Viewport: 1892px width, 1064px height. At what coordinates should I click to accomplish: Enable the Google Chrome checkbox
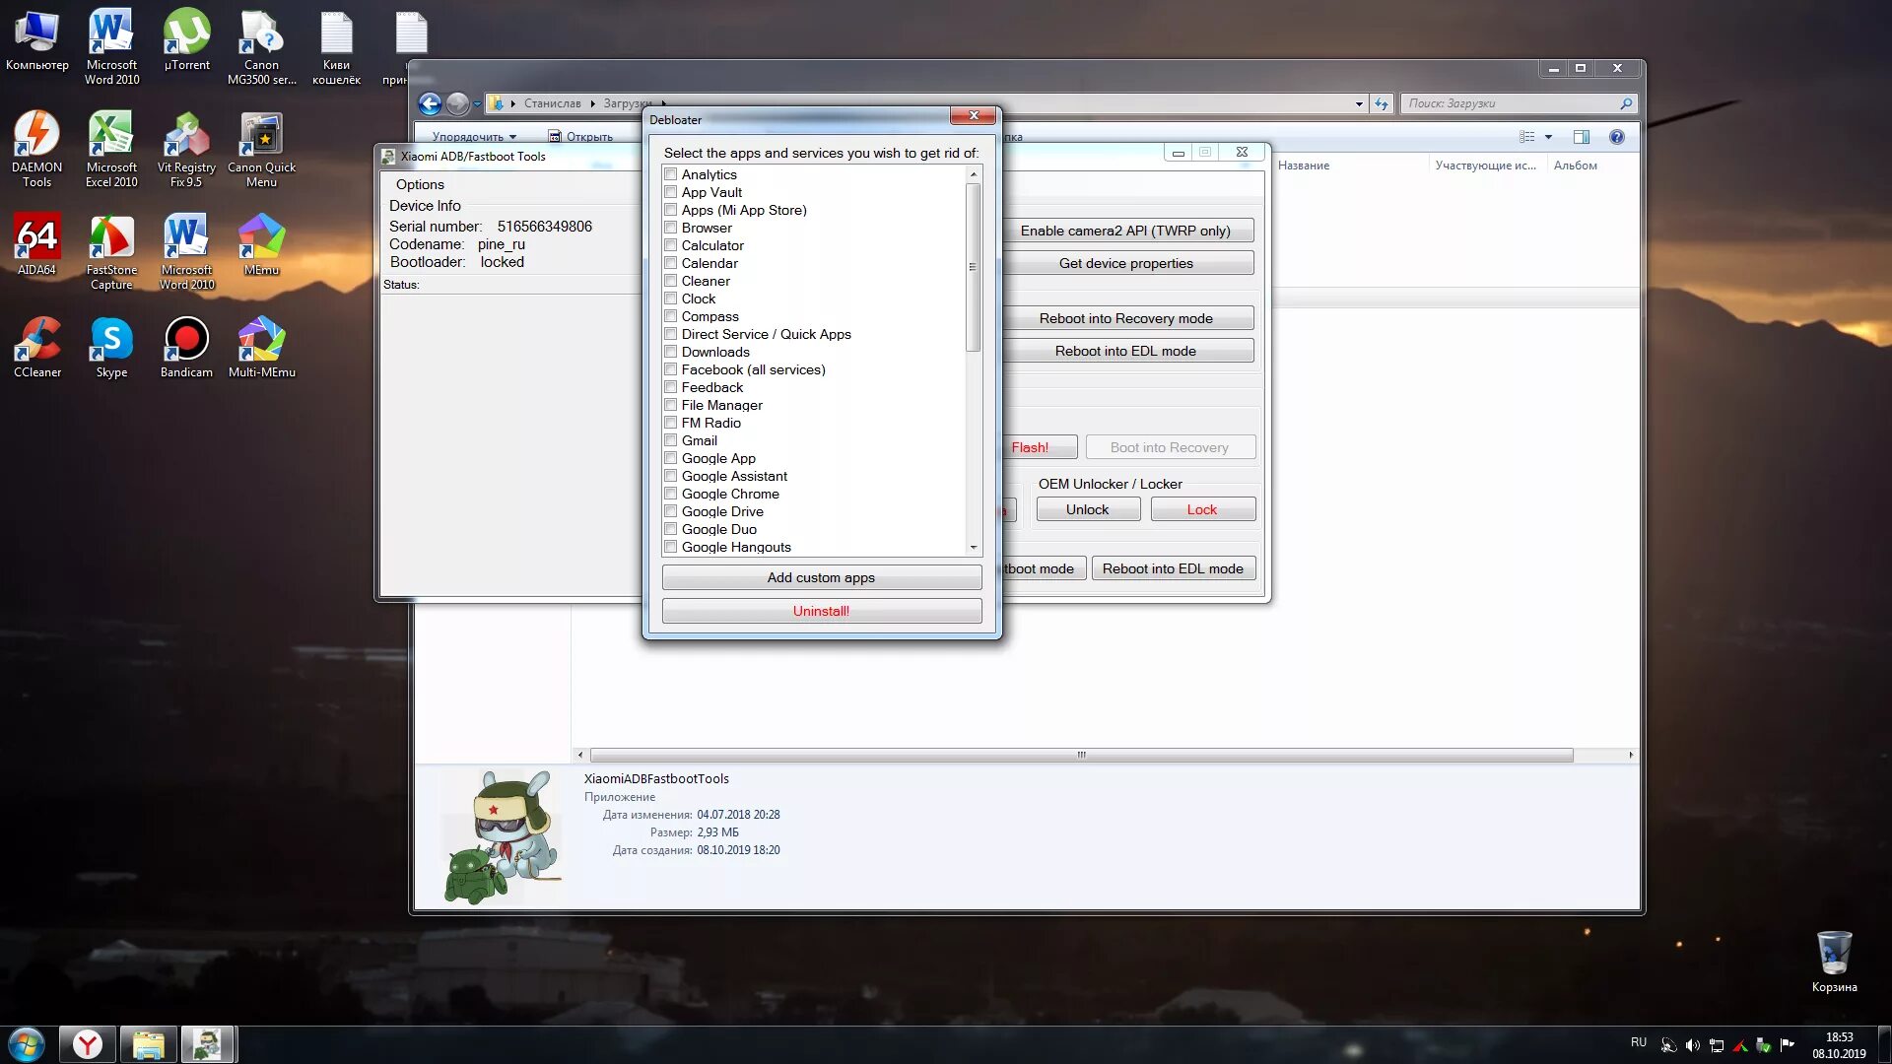tap(671, 494)
